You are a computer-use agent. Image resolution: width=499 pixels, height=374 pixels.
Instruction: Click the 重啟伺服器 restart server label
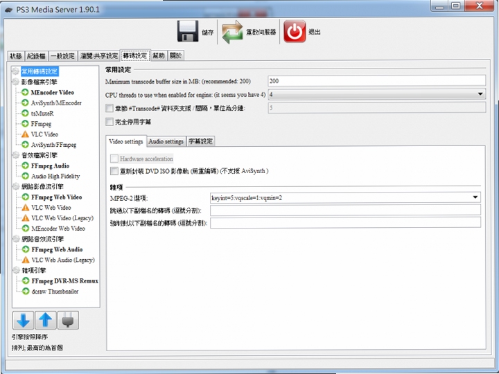(261, 32)
